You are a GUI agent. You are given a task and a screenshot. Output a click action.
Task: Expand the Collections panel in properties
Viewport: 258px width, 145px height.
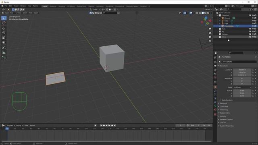click(224, 106)
